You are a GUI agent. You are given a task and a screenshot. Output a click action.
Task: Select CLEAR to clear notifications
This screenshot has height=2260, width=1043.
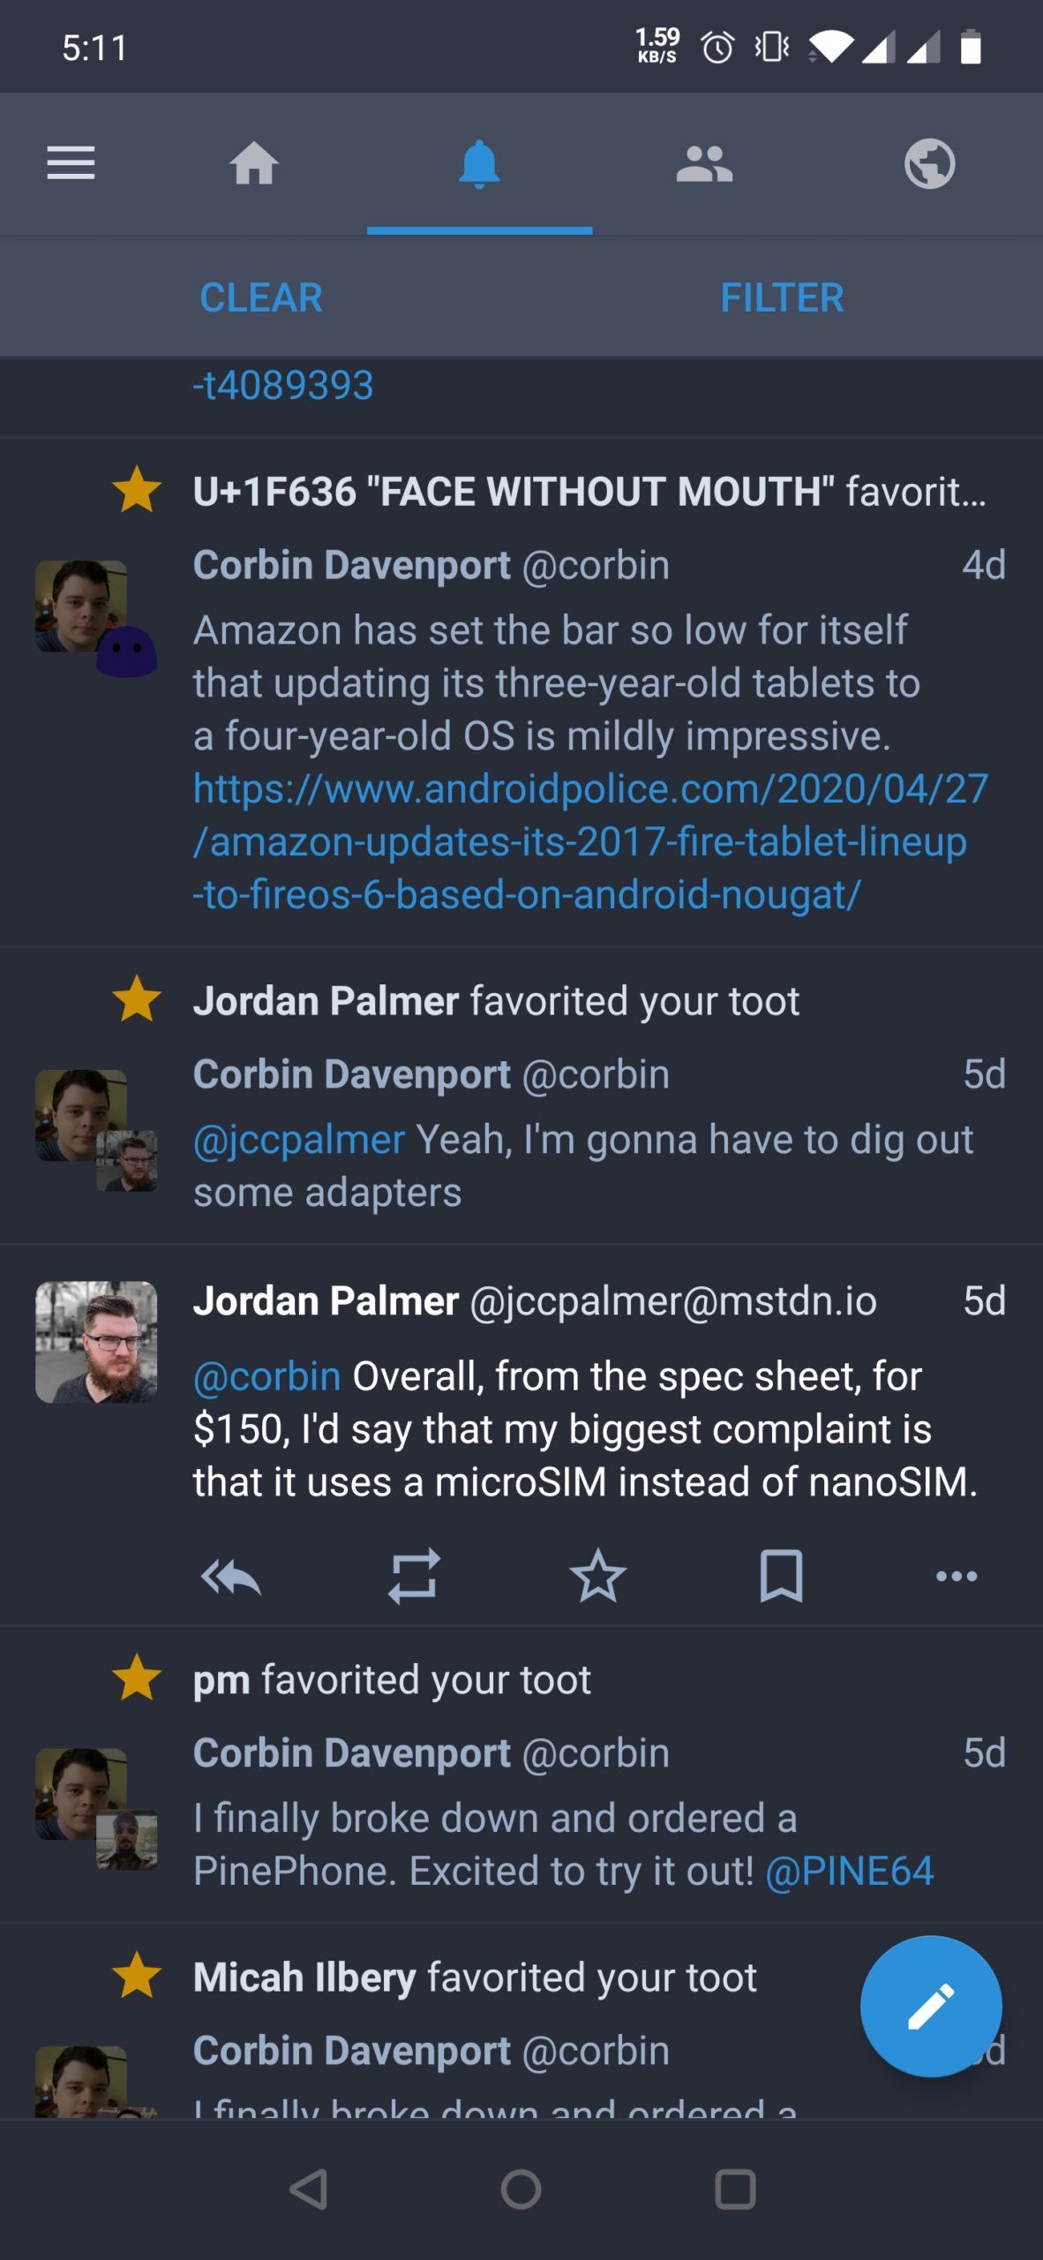pyautogui.click(x=260, y=298)
